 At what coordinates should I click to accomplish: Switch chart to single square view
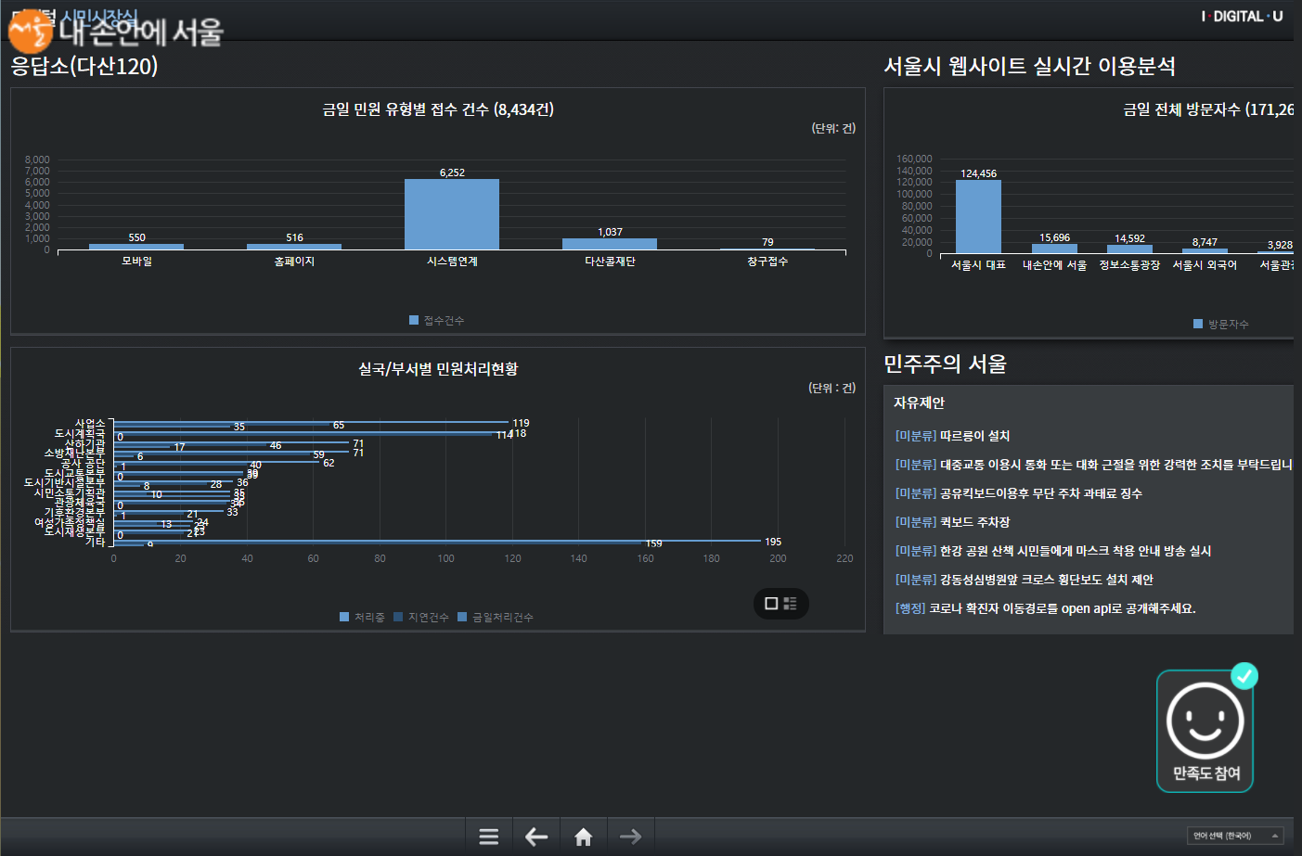coord(770,604)
